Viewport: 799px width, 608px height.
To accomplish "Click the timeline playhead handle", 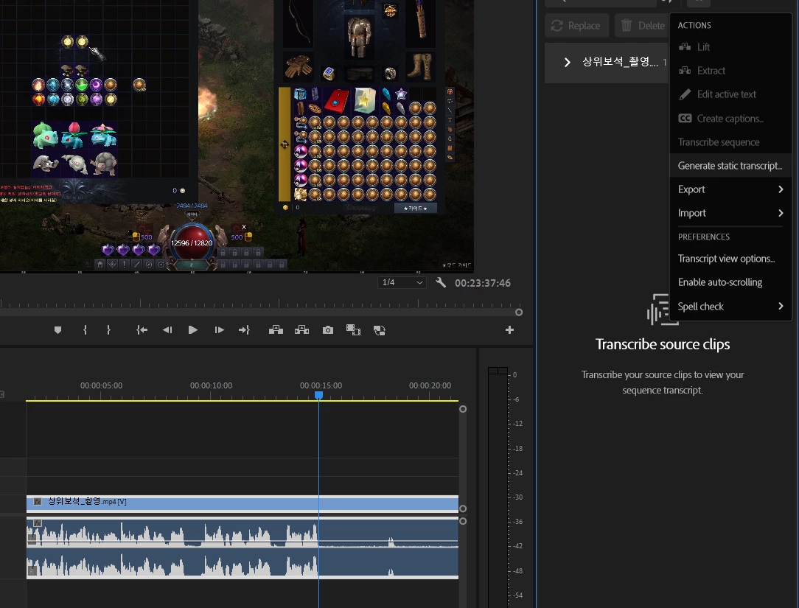I will coord(318,395).
